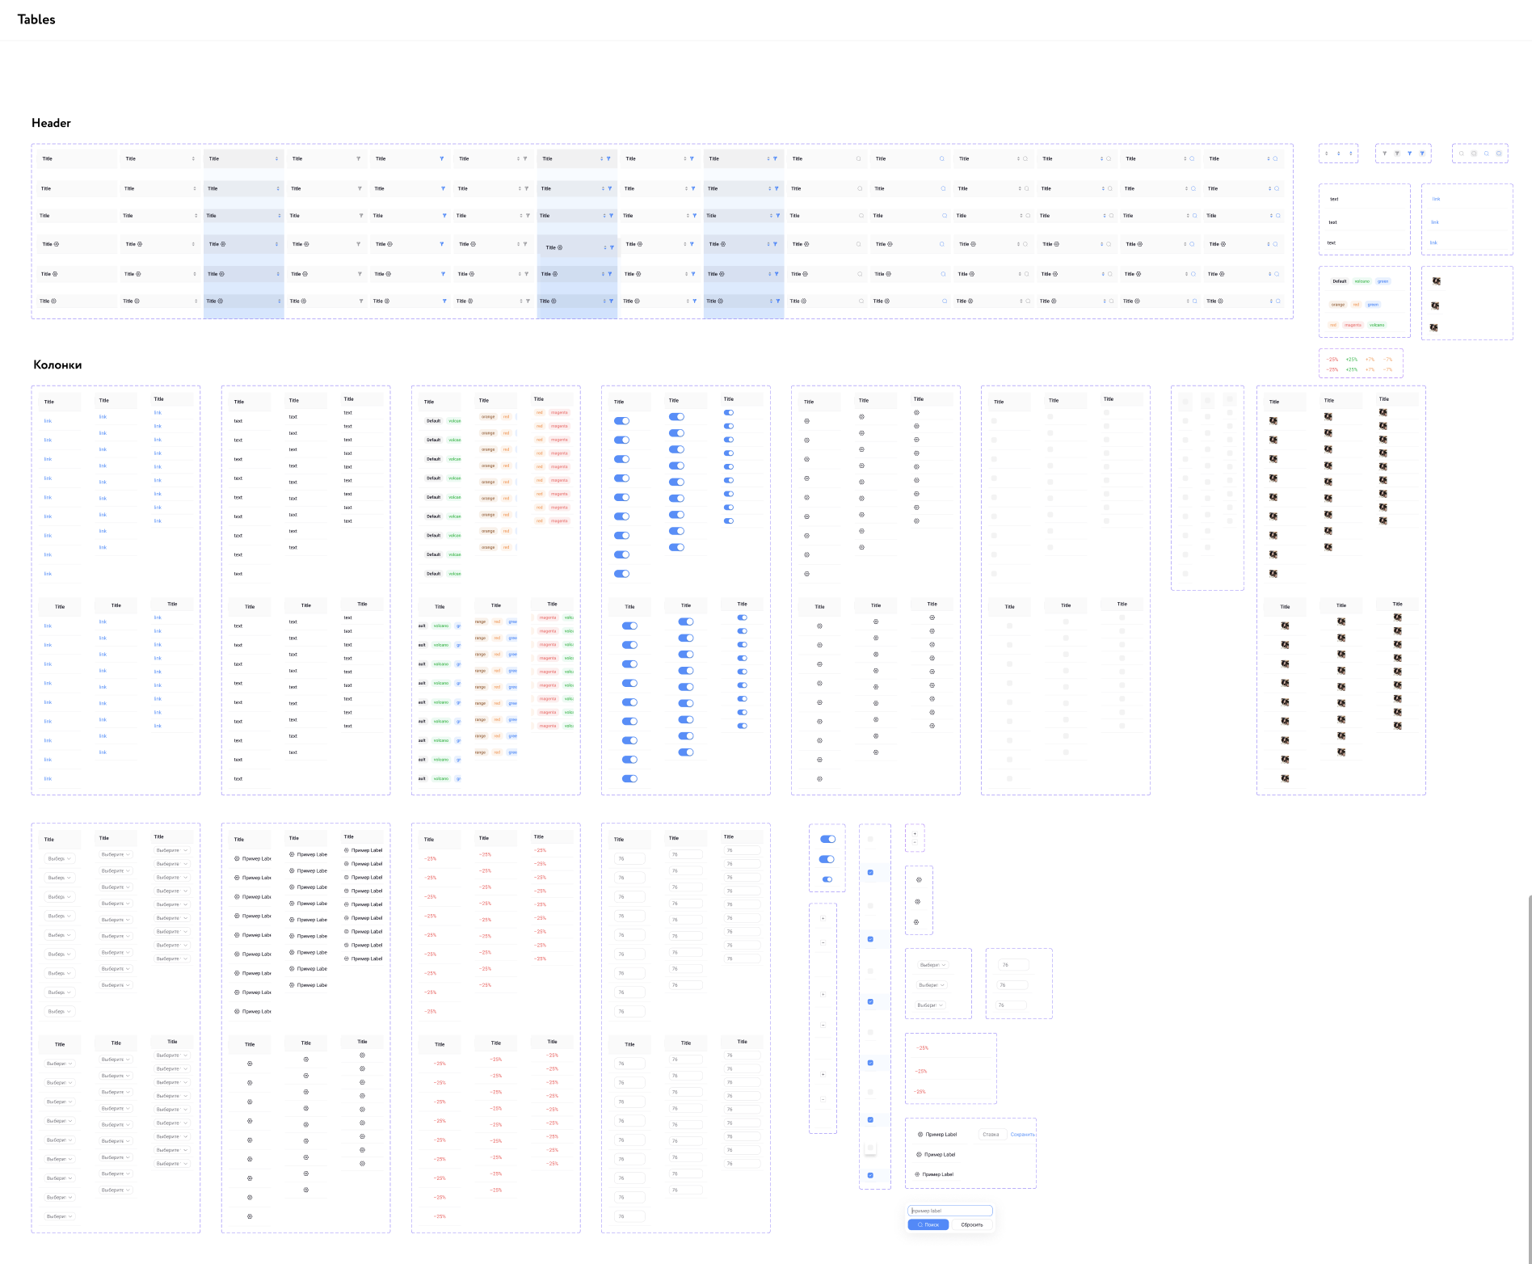
Task: Uncheck last checkbox at bottom of checkbox column
Action: [870, 1176]
